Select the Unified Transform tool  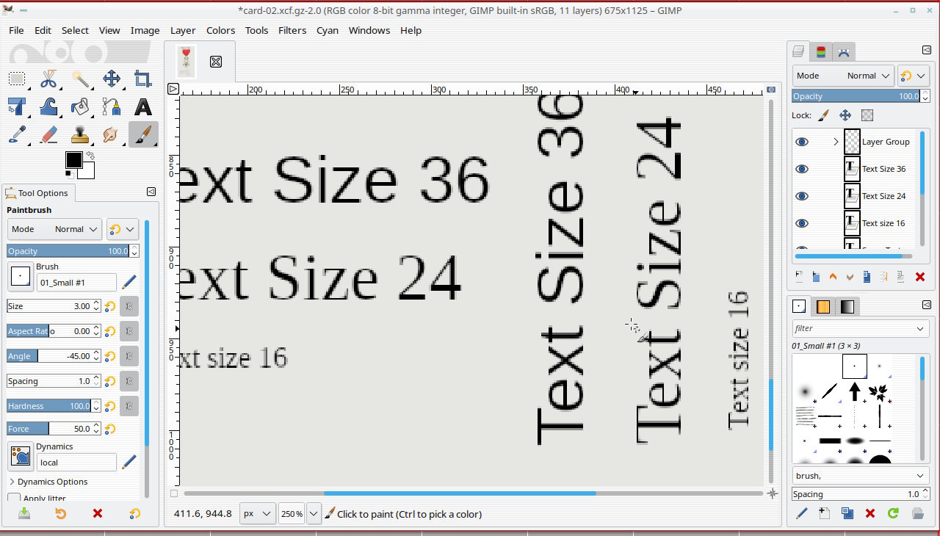pyautogui.click(x=17, y=107)
